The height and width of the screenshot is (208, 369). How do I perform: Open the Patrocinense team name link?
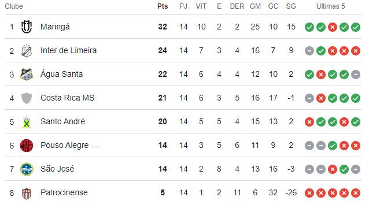64,192
